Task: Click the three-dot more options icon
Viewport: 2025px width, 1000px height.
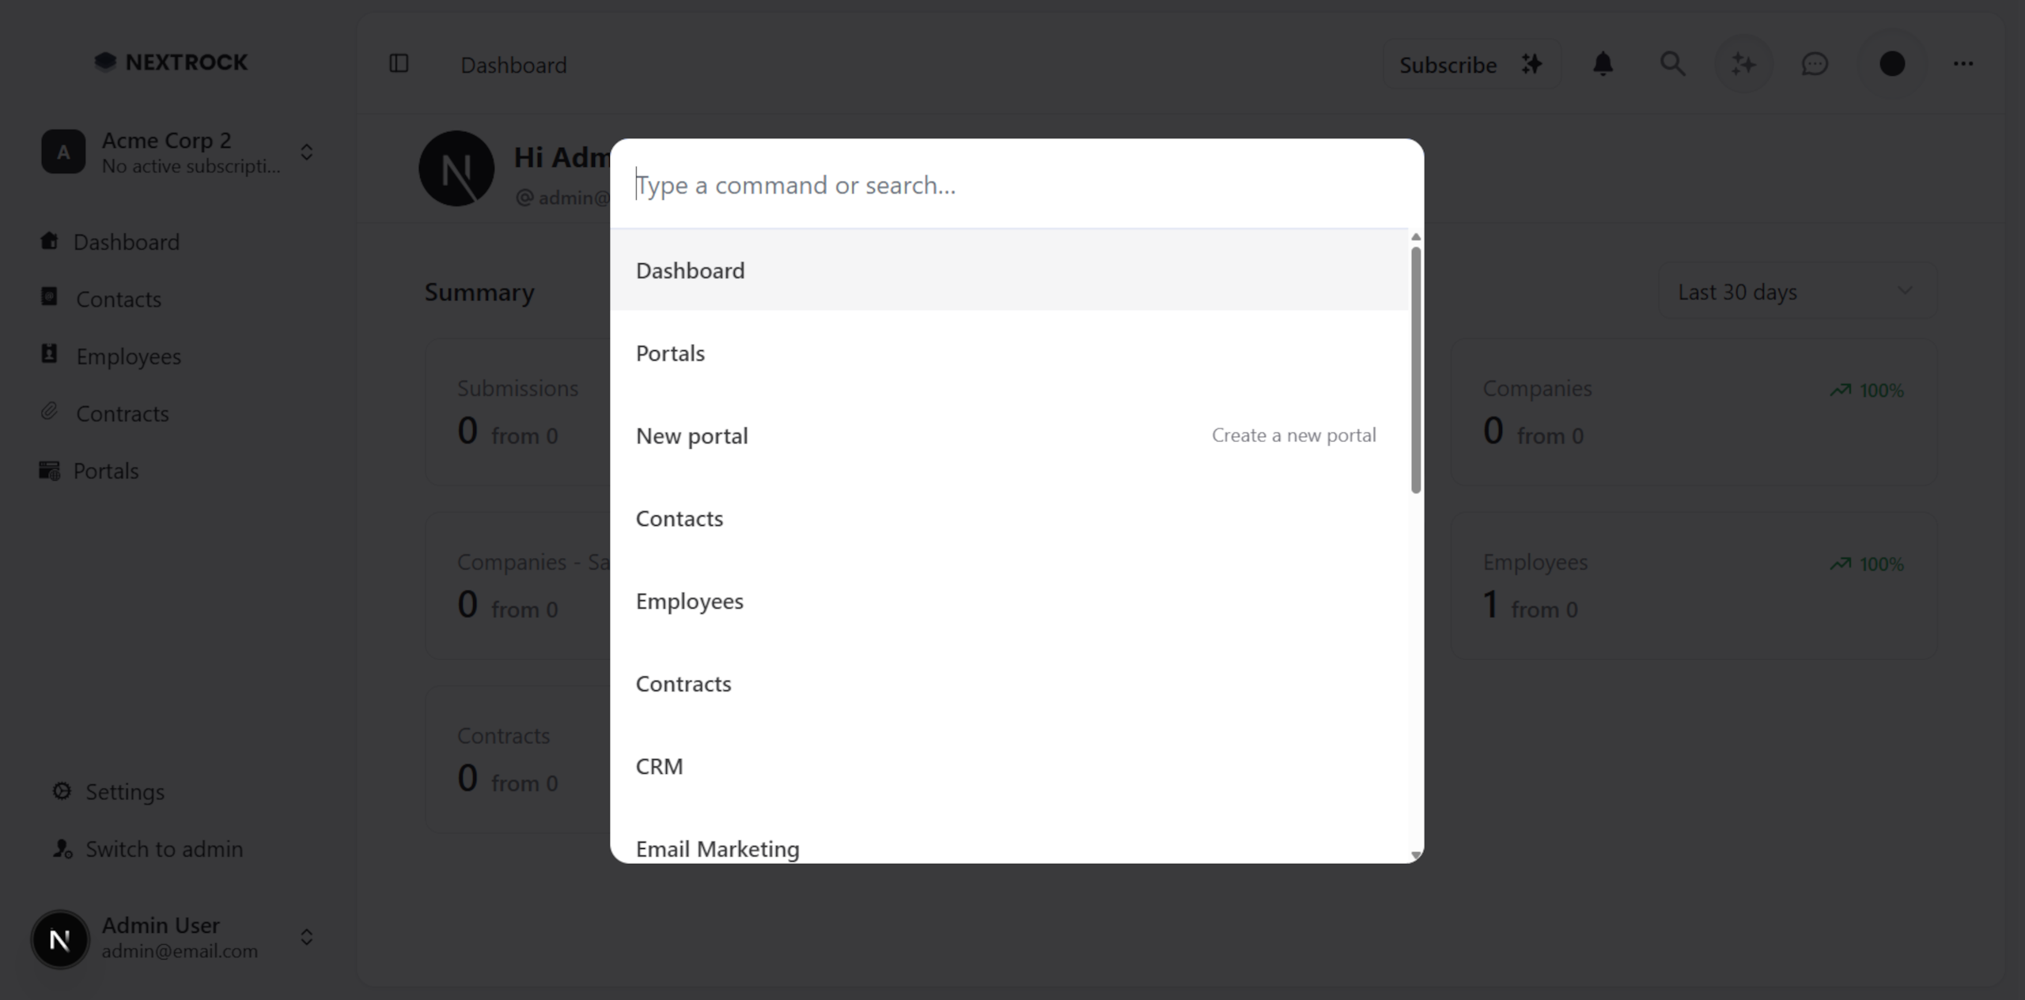Action: [x=1963, y=64]
